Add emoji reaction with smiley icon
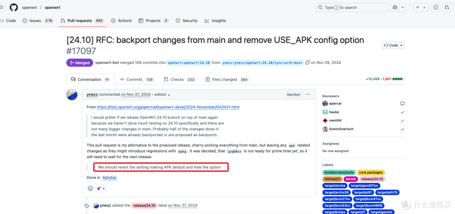The width and height of the screenshot is (455, 214). 90,188
